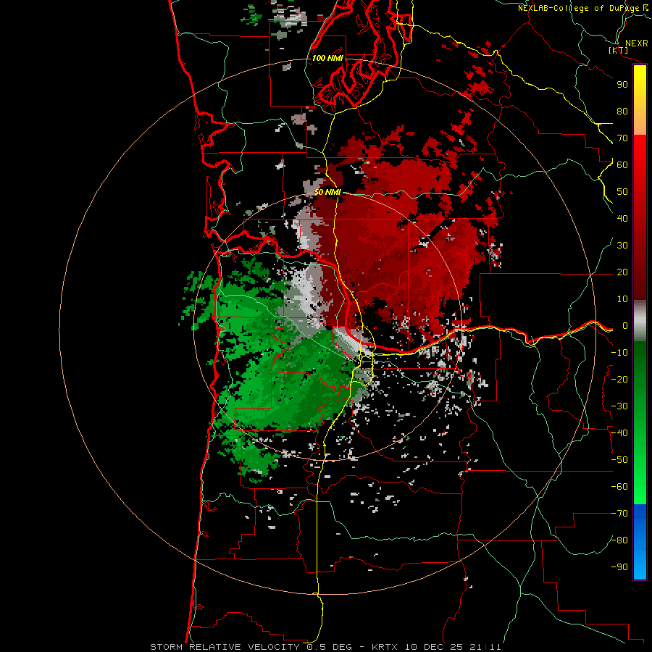Select the 50 value on velocity scale
The image size is (652, 652).
[622, 192]
